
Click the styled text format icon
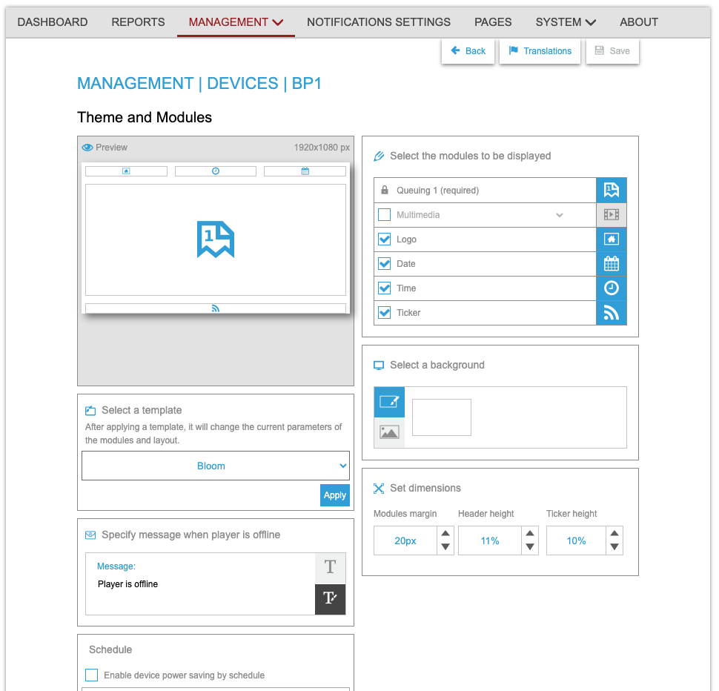click(331, 599)
